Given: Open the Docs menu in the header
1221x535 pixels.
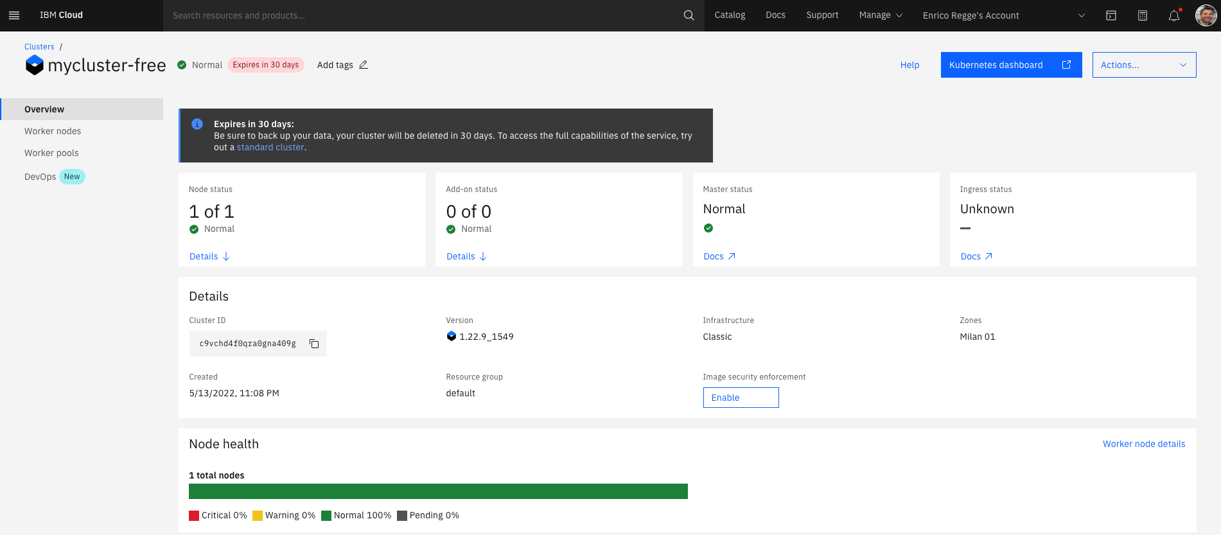Looking at the screenshot, I should 775,15.
